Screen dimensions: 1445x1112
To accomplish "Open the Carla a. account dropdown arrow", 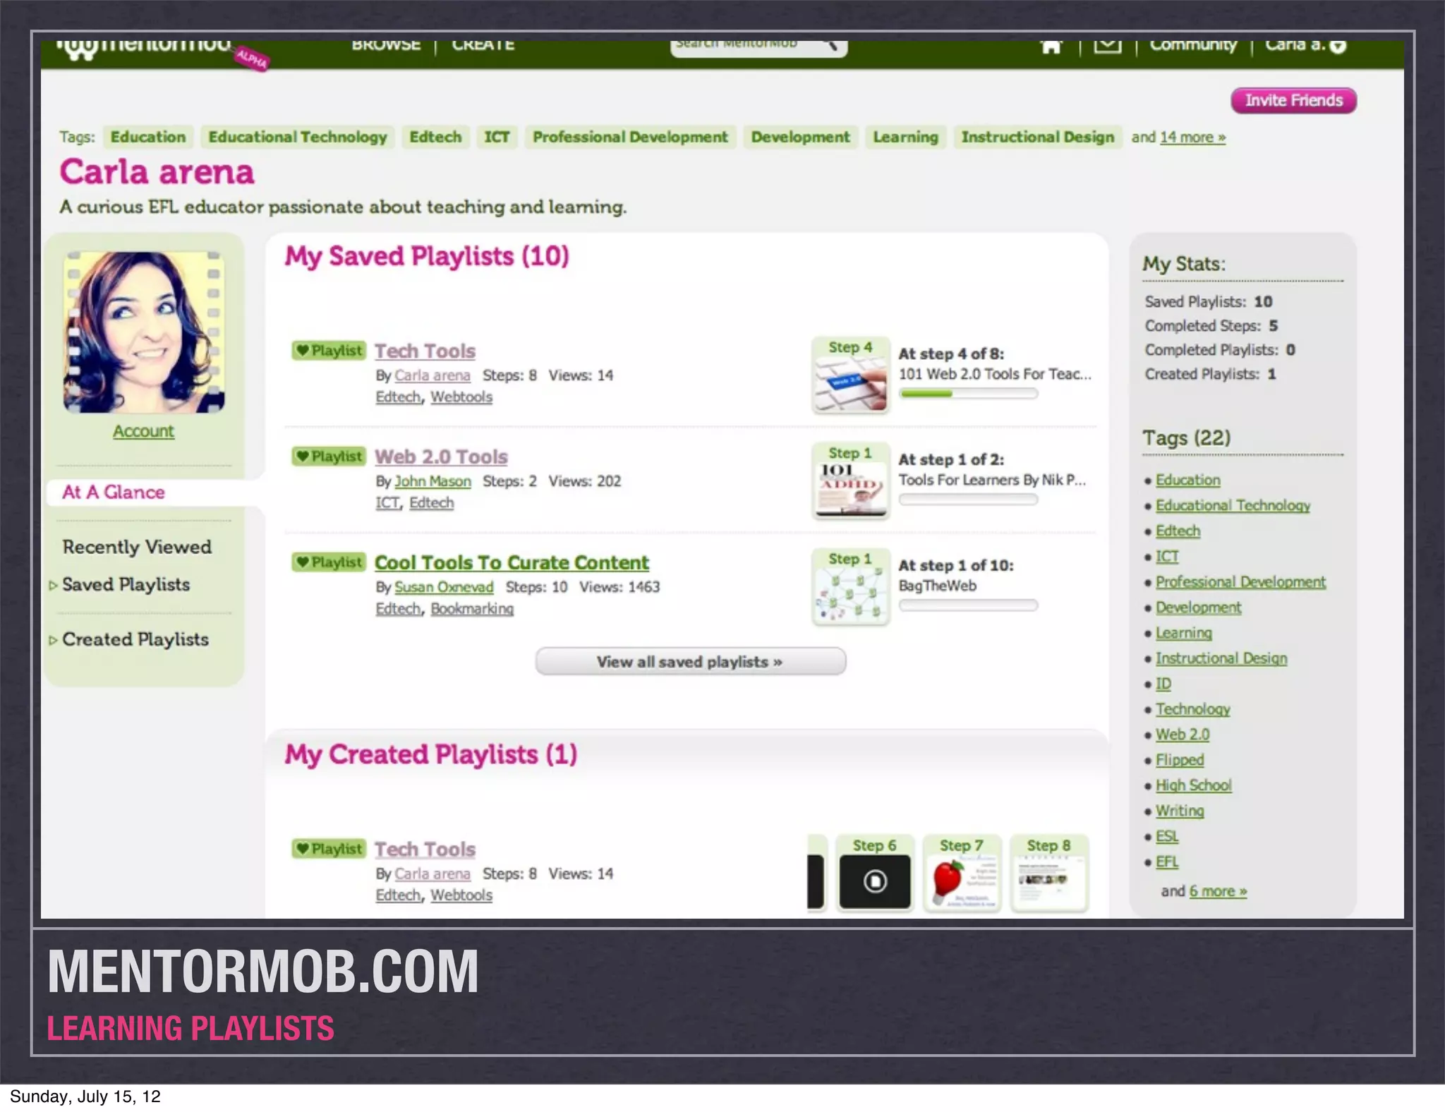I will point(1338,47).
